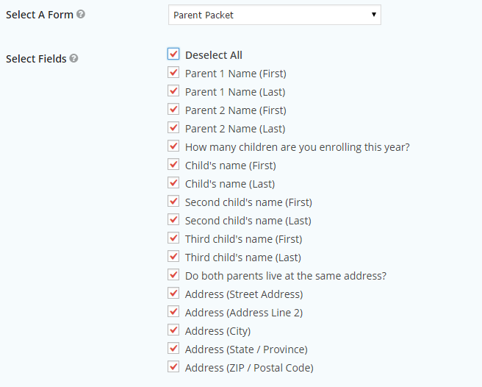Toggle Parent 2 Name (Last) checkbox
The height and width of the screenshot is (387, 482).
click(173, 127)
